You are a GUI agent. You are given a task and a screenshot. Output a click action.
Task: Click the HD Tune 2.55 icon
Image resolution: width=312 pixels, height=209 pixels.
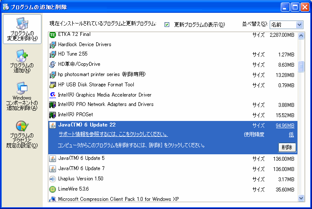pos(53,54)
